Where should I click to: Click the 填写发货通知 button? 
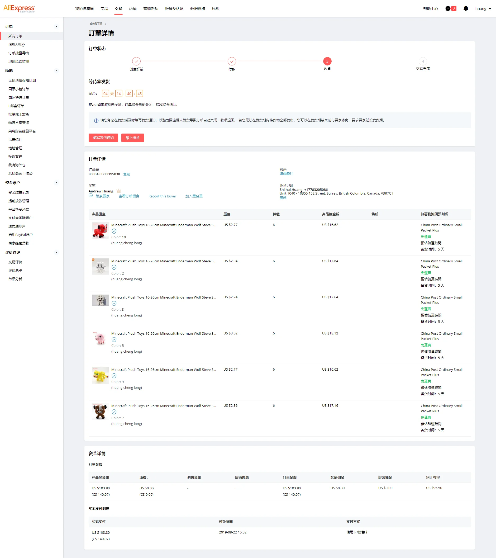click(103, 138)
